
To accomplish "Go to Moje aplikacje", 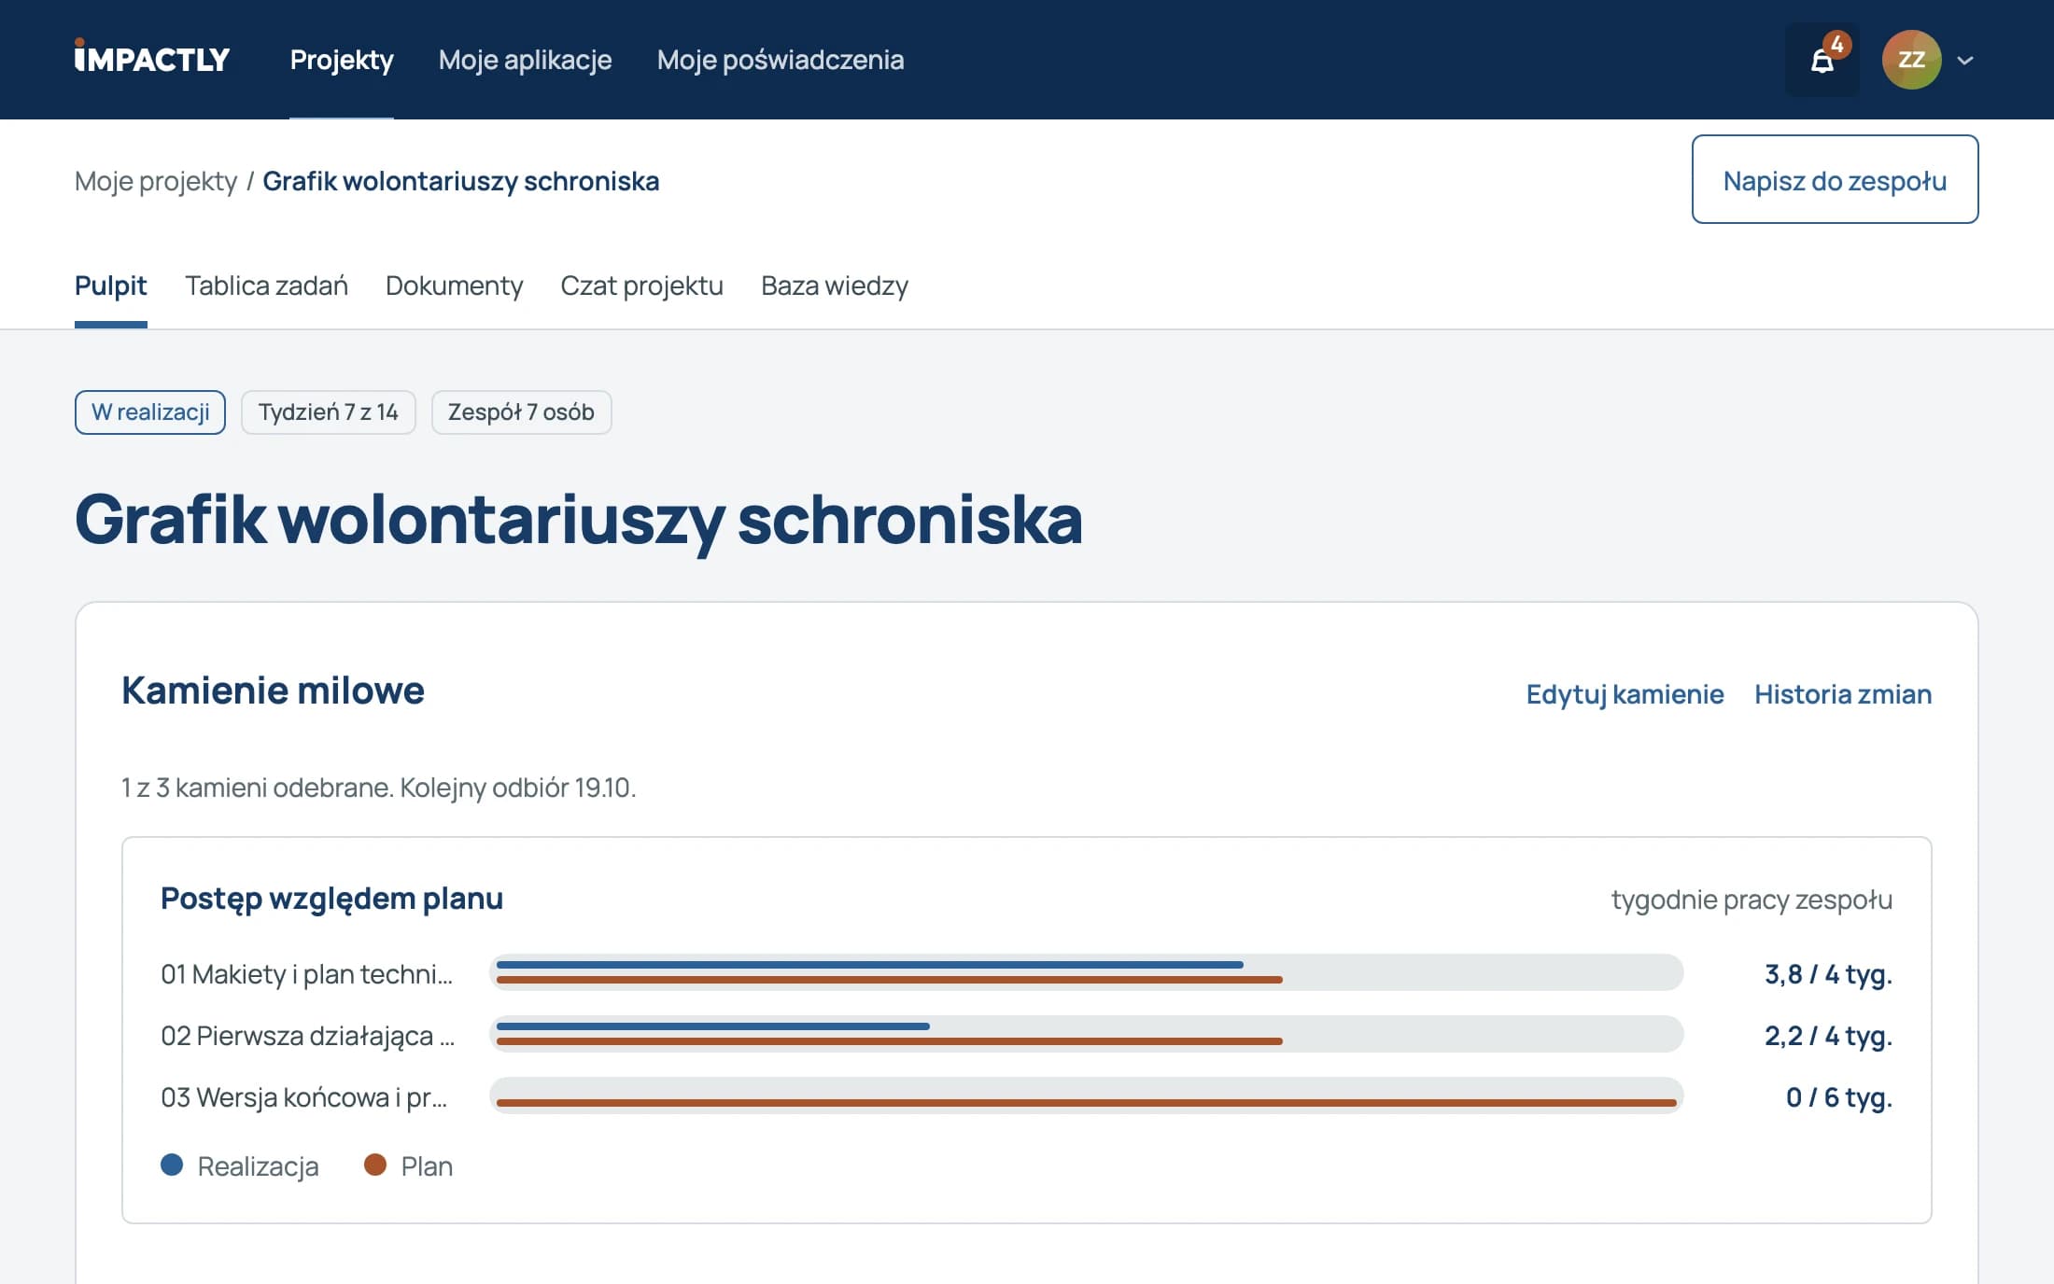I will (525, 60).
